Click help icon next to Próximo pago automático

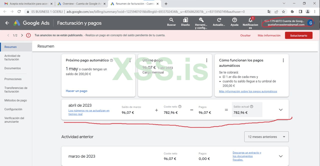click(111, 60)
